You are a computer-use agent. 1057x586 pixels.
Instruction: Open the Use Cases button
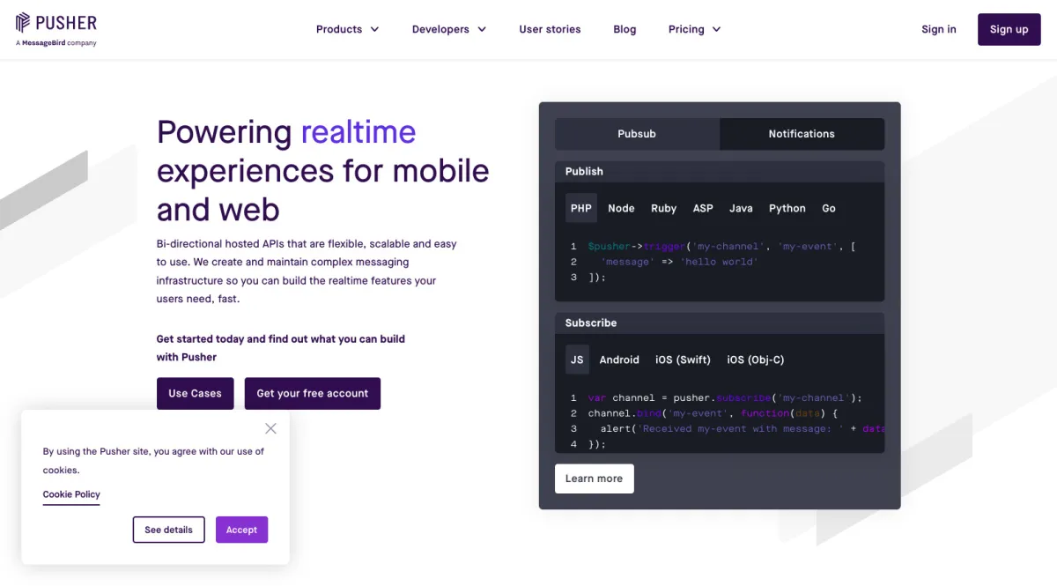pyautogui.click(x=195, y=394)
